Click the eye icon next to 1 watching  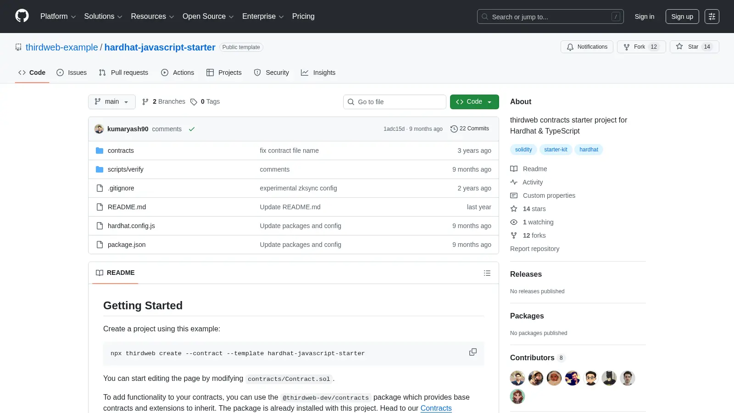tap(514, 222)
